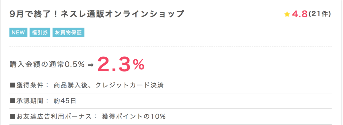
Task: Click the large red % symbol
Action: click(x=138, y=65)
